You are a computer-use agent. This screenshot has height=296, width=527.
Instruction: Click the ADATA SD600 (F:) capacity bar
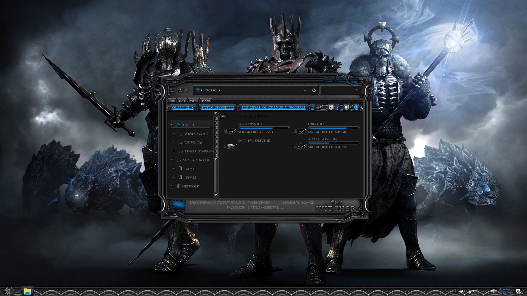tap(333, 143)
